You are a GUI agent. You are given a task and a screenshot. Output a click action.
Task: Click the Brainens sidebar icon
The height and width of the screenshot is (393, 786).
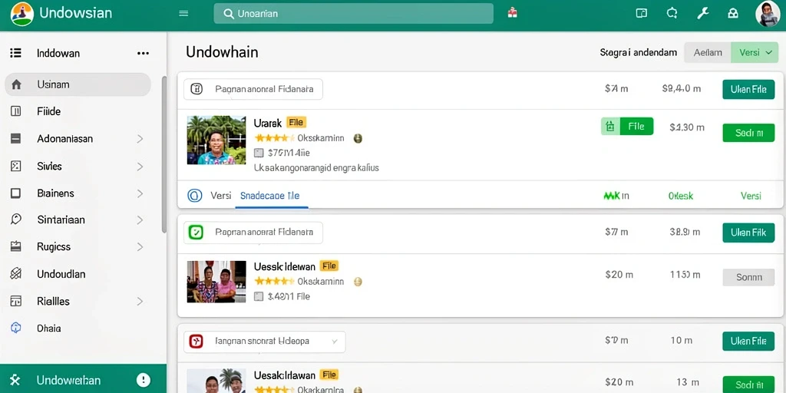pos(15,193)
